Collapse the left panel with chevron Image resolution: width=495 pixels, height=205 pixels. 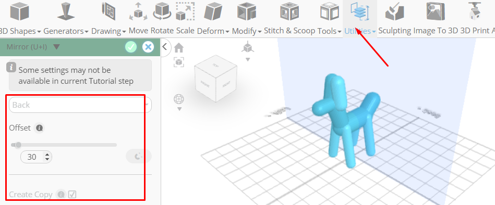pos(164,47)
